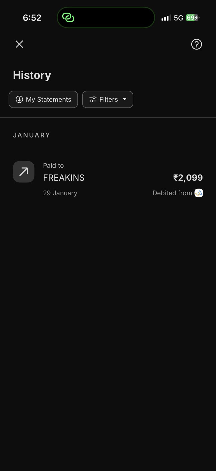This screenshot has width=216, height=471.
Task: Open the Filters menu
Action: [x=108, y=99]
